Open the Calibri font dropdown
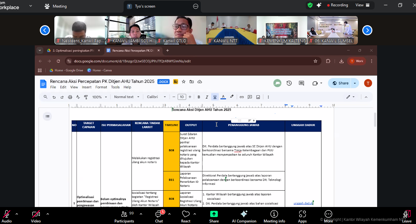Image resolution: width=416 pixels, height=224 pixels. pyautogui.click(x=156, y=97)
